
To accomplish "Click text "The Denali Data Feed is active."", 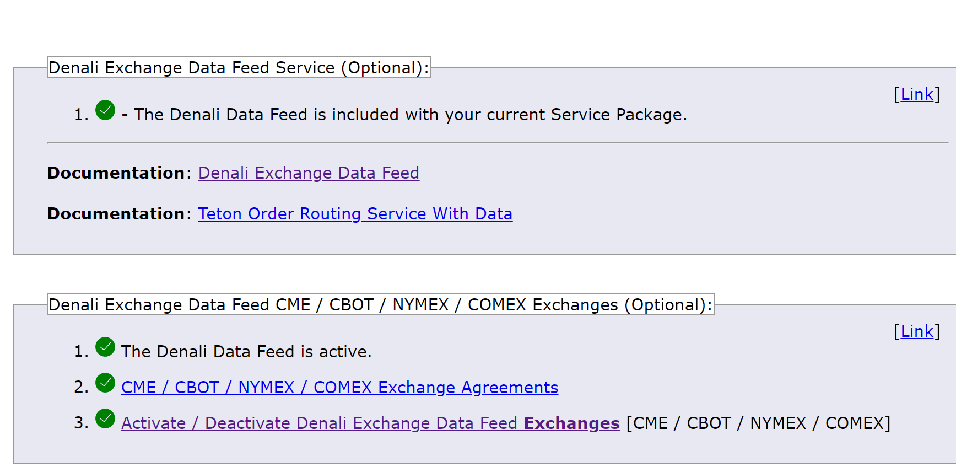I will tap(246, 352).
